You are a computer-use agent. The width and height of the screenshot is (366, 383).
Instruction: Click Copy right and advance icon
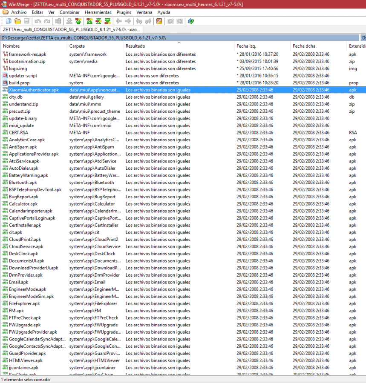point(139,21)
